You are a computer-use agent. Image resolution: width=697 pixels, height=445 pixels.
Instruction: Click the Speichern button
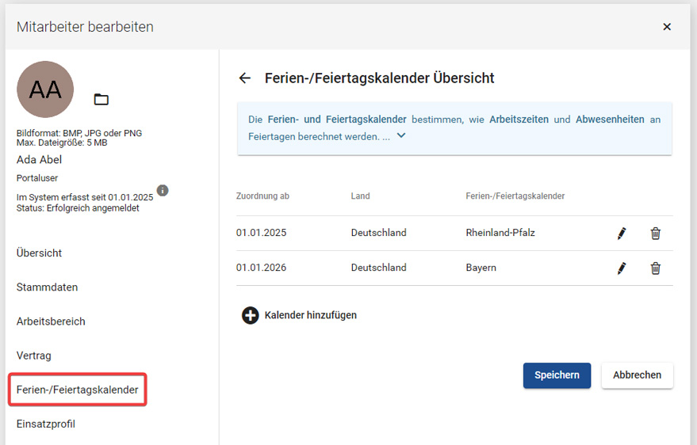pos(557,375)
